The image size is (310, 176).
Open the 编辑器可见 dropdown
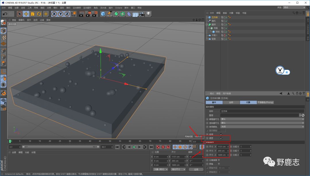262,119
